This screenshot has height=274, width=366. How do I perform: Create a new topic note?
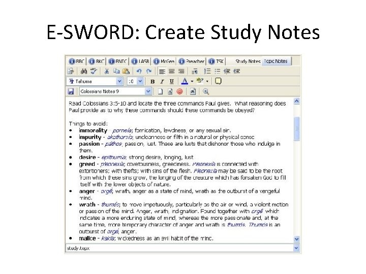click(160, 91)
